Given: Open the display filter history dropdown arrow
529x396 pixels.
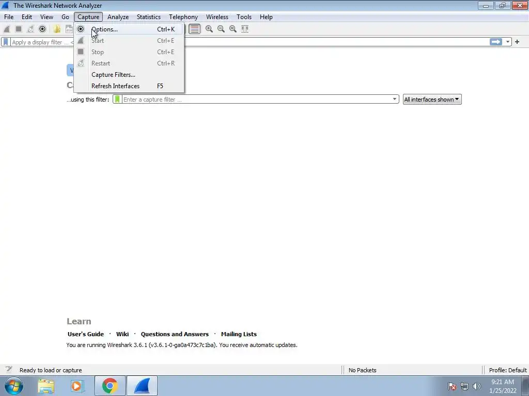Looking at the screenshot, I should [507, 42].
